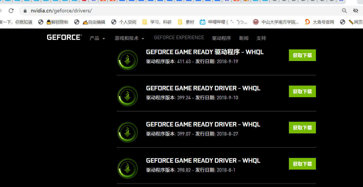Click 获取下载 for driver version 411.63
This screenshot has width=363, height=187.
[x=302, y=55]
